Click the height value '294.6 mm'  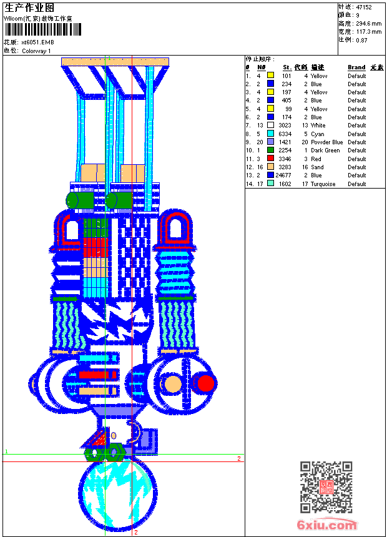[x=368, y=24]
